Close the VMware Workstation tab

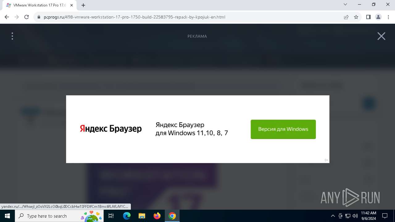(x=72, y=5)
